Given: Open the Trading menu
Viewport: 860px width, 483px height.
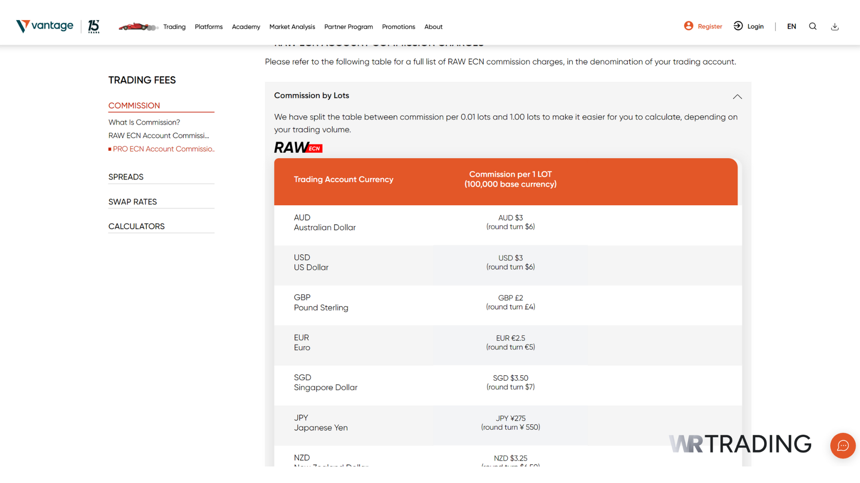Looking at the screenshot, I should (174, 27).
